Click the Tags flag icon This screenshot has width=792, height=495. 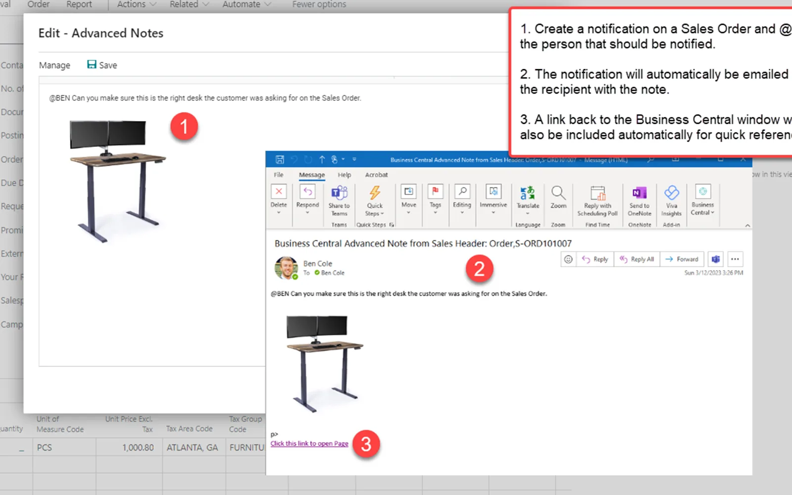(435, 192)
